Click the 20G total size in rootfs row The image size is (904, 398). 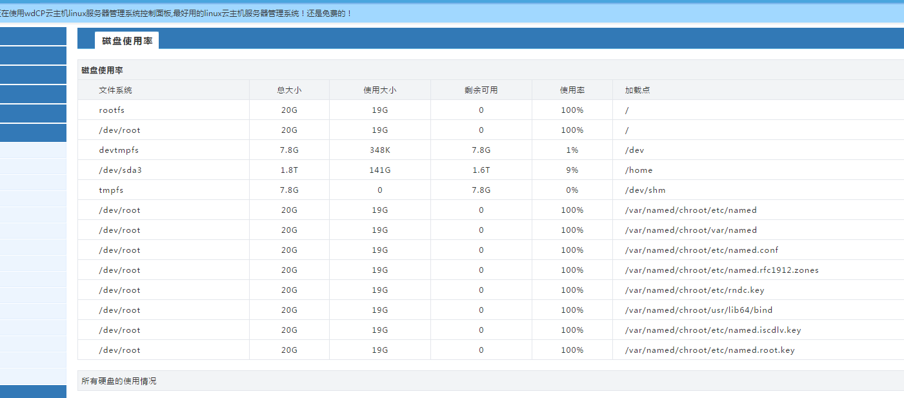(x=289, y=110)
